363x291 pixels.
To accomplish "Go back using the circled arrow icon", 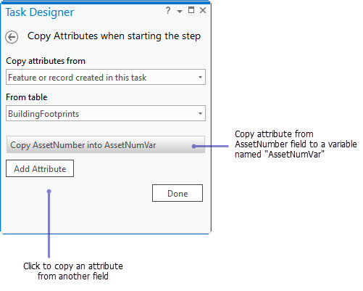I will point(12,37).
